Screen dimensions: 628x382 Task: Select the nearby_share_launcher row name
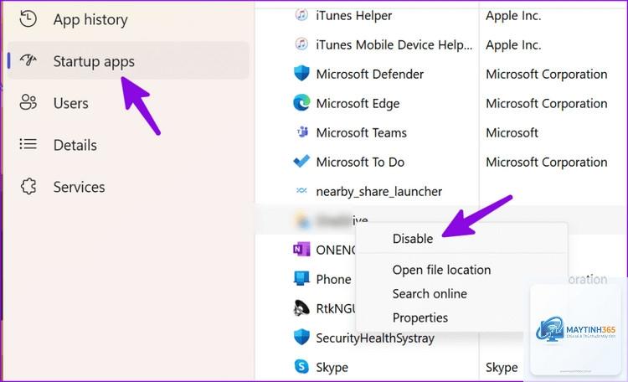point(378,192)
